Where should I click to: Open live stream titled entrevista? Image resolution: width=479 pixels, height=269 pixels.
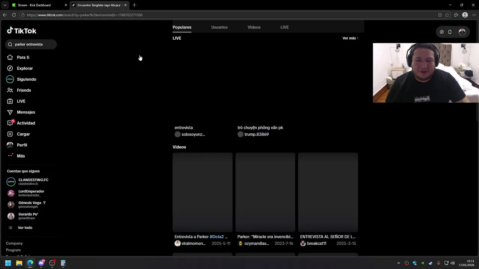[x=183, y=128]
